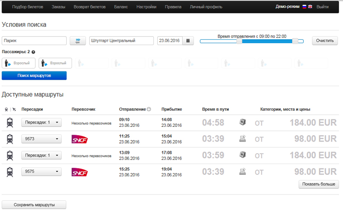Open Подбор билетов menu

tap(27, 7)
